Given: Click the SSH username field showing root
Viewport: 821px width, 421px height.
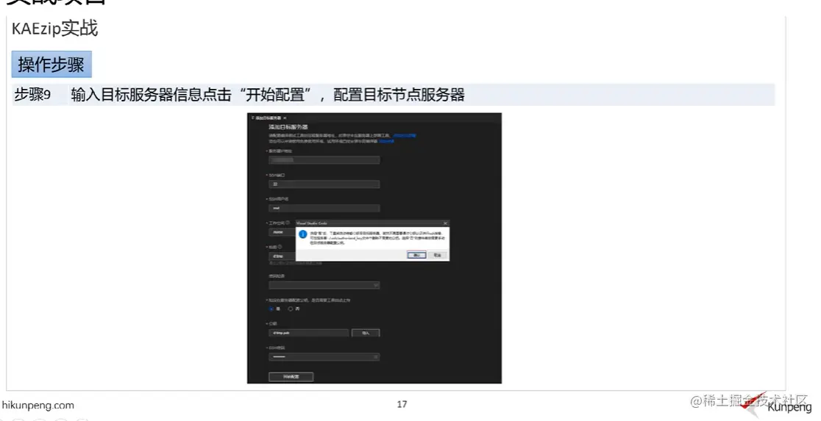Looking at the screenshot, I should coord(324,208).
